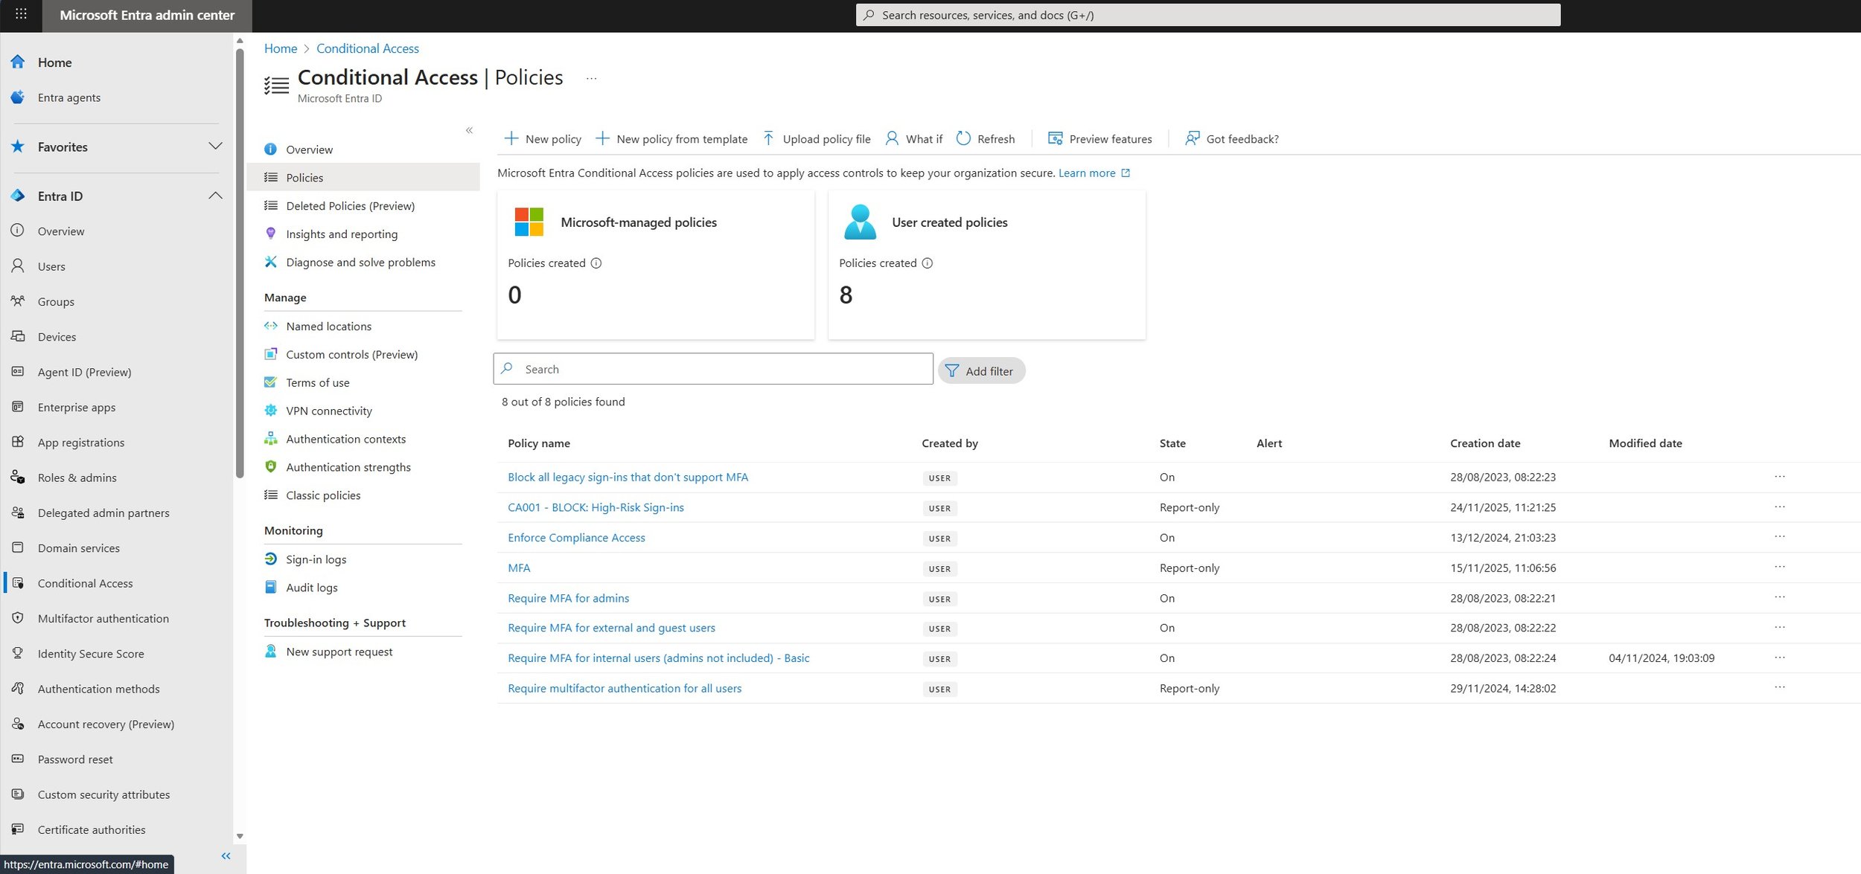Collapse the Entra ID section chevron

coord(216,195)
